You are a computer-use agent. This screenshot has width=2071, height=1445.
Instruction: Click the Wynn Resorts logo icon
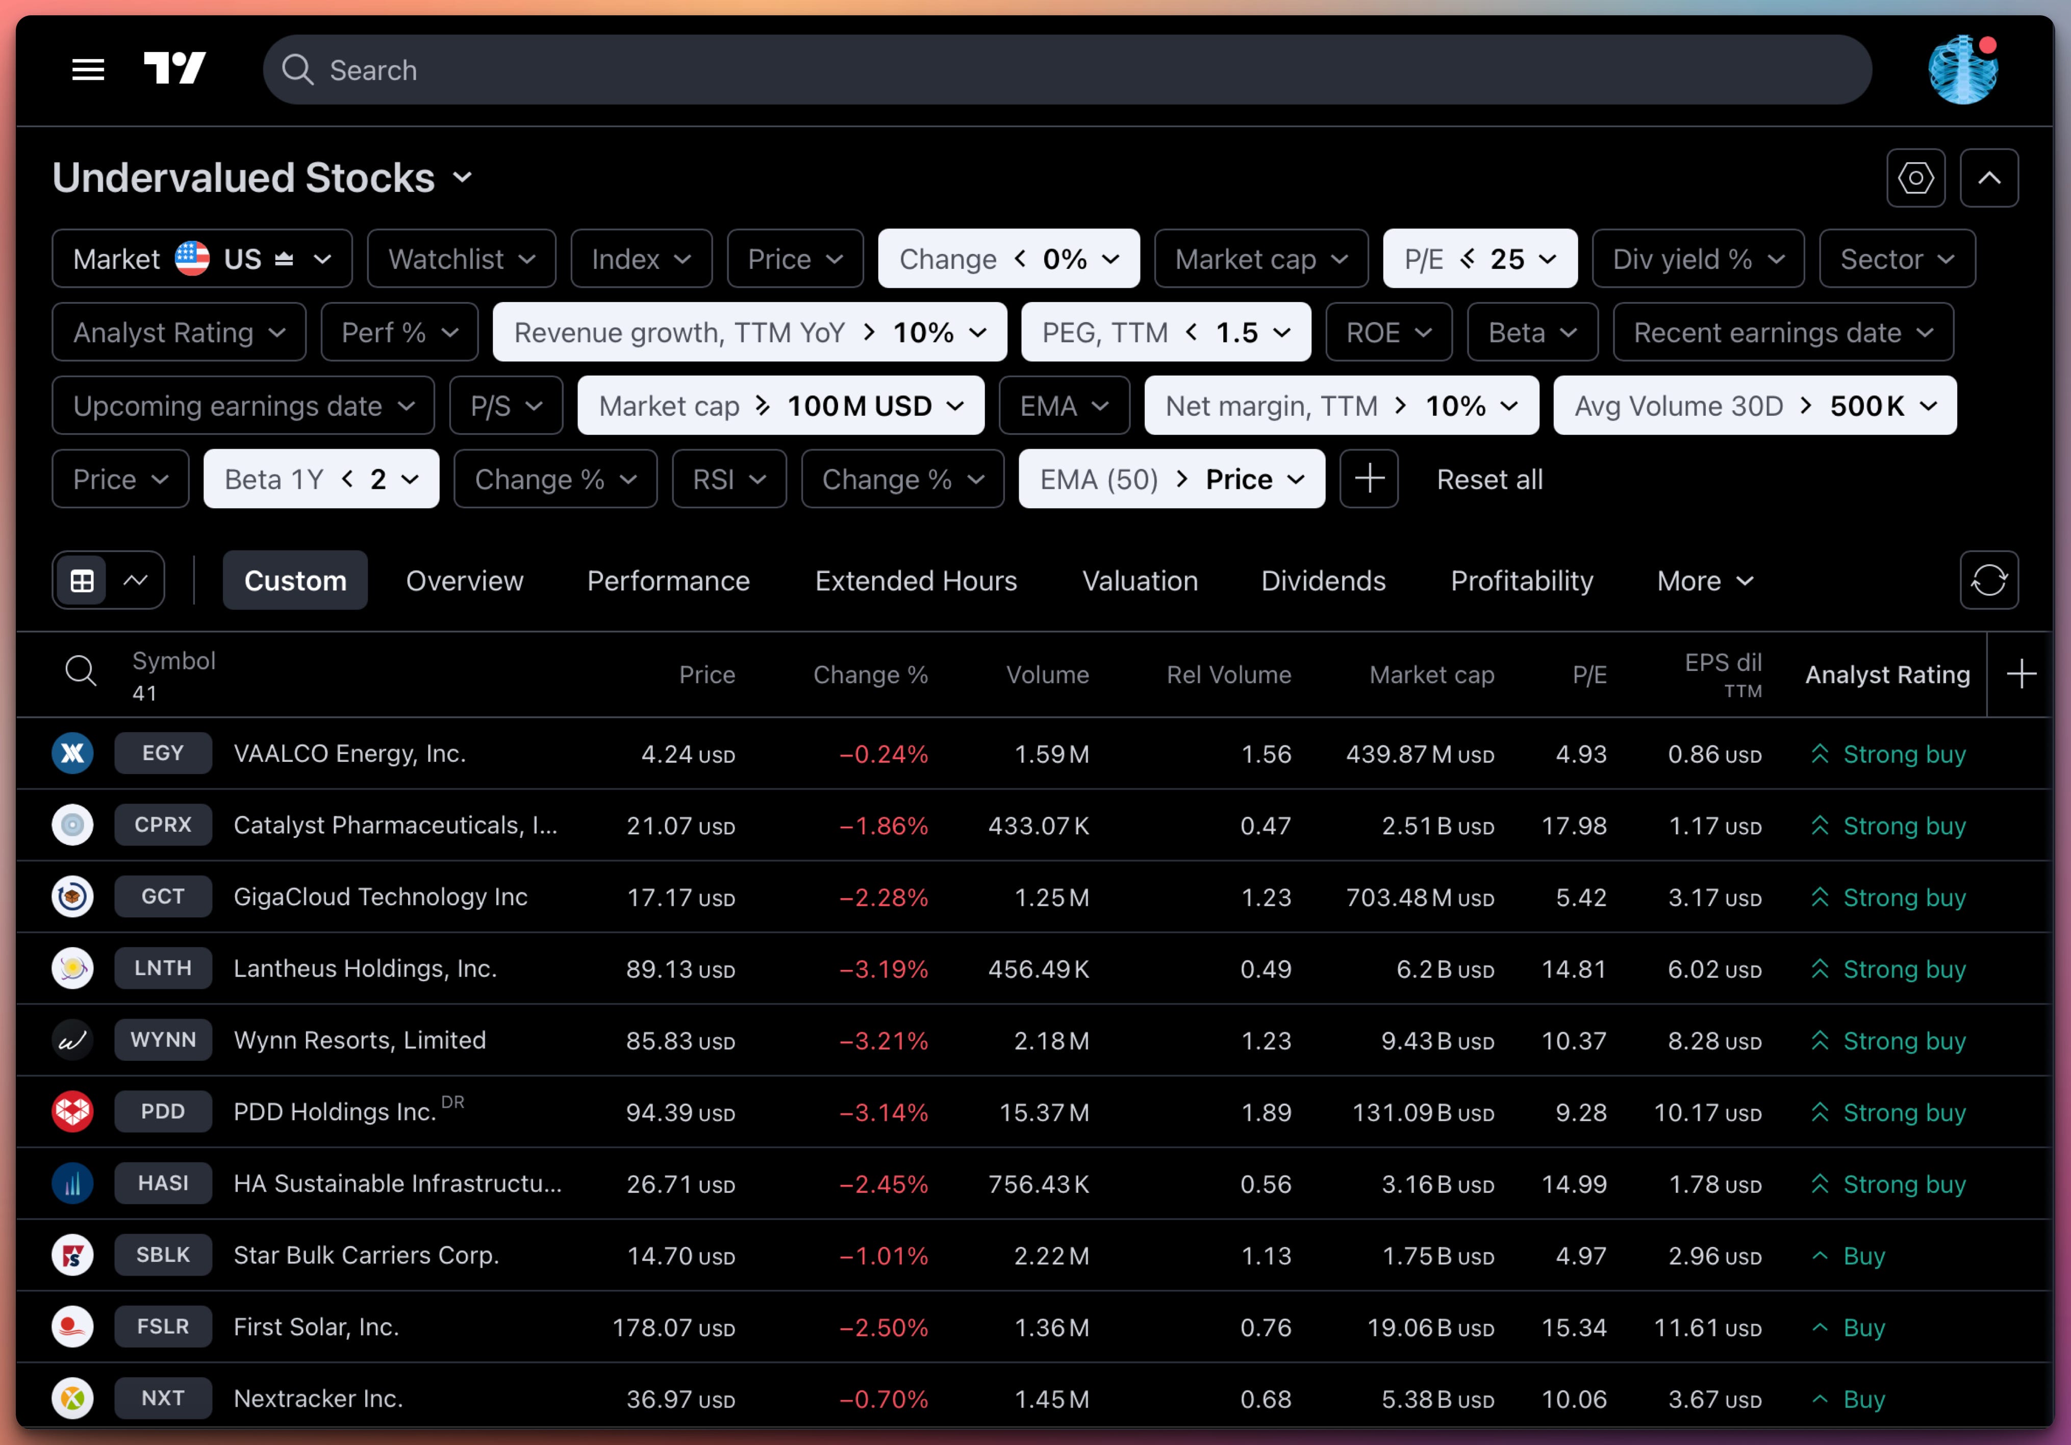tap(72, 1040)
